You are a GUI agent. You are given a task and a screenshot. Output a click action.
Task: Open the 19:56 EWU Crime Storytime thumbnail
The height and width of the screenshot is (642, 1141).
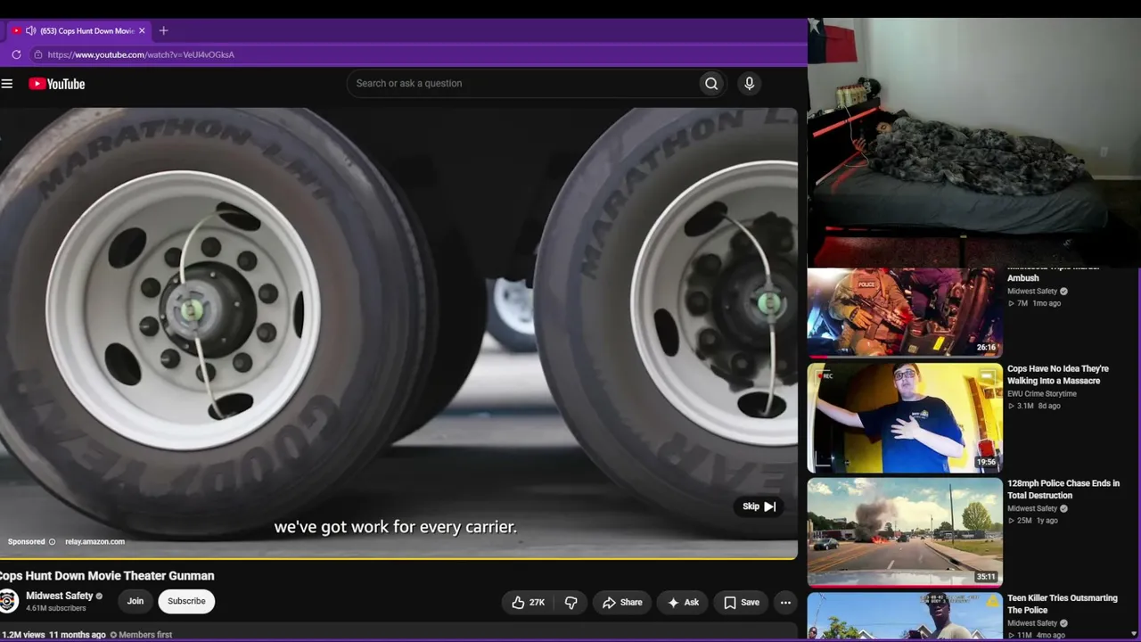(905, 417)
